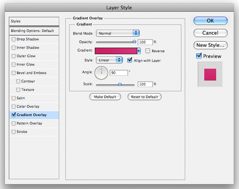Check the Texture checkbox
This screenshot has height=189, width=239.
(x=18, y=90)
